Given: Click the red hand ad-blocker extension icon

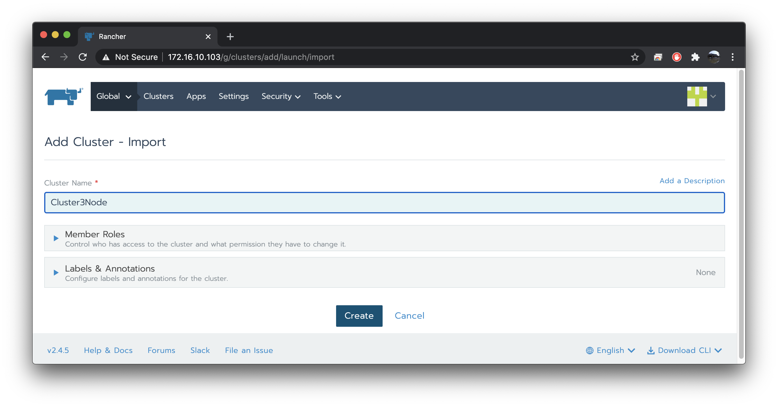Looking at the screenshot, I should point(677,57).
